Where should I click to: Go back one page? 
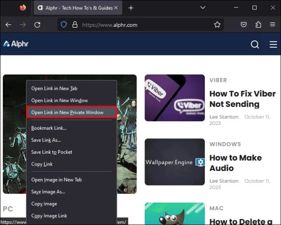9,25
